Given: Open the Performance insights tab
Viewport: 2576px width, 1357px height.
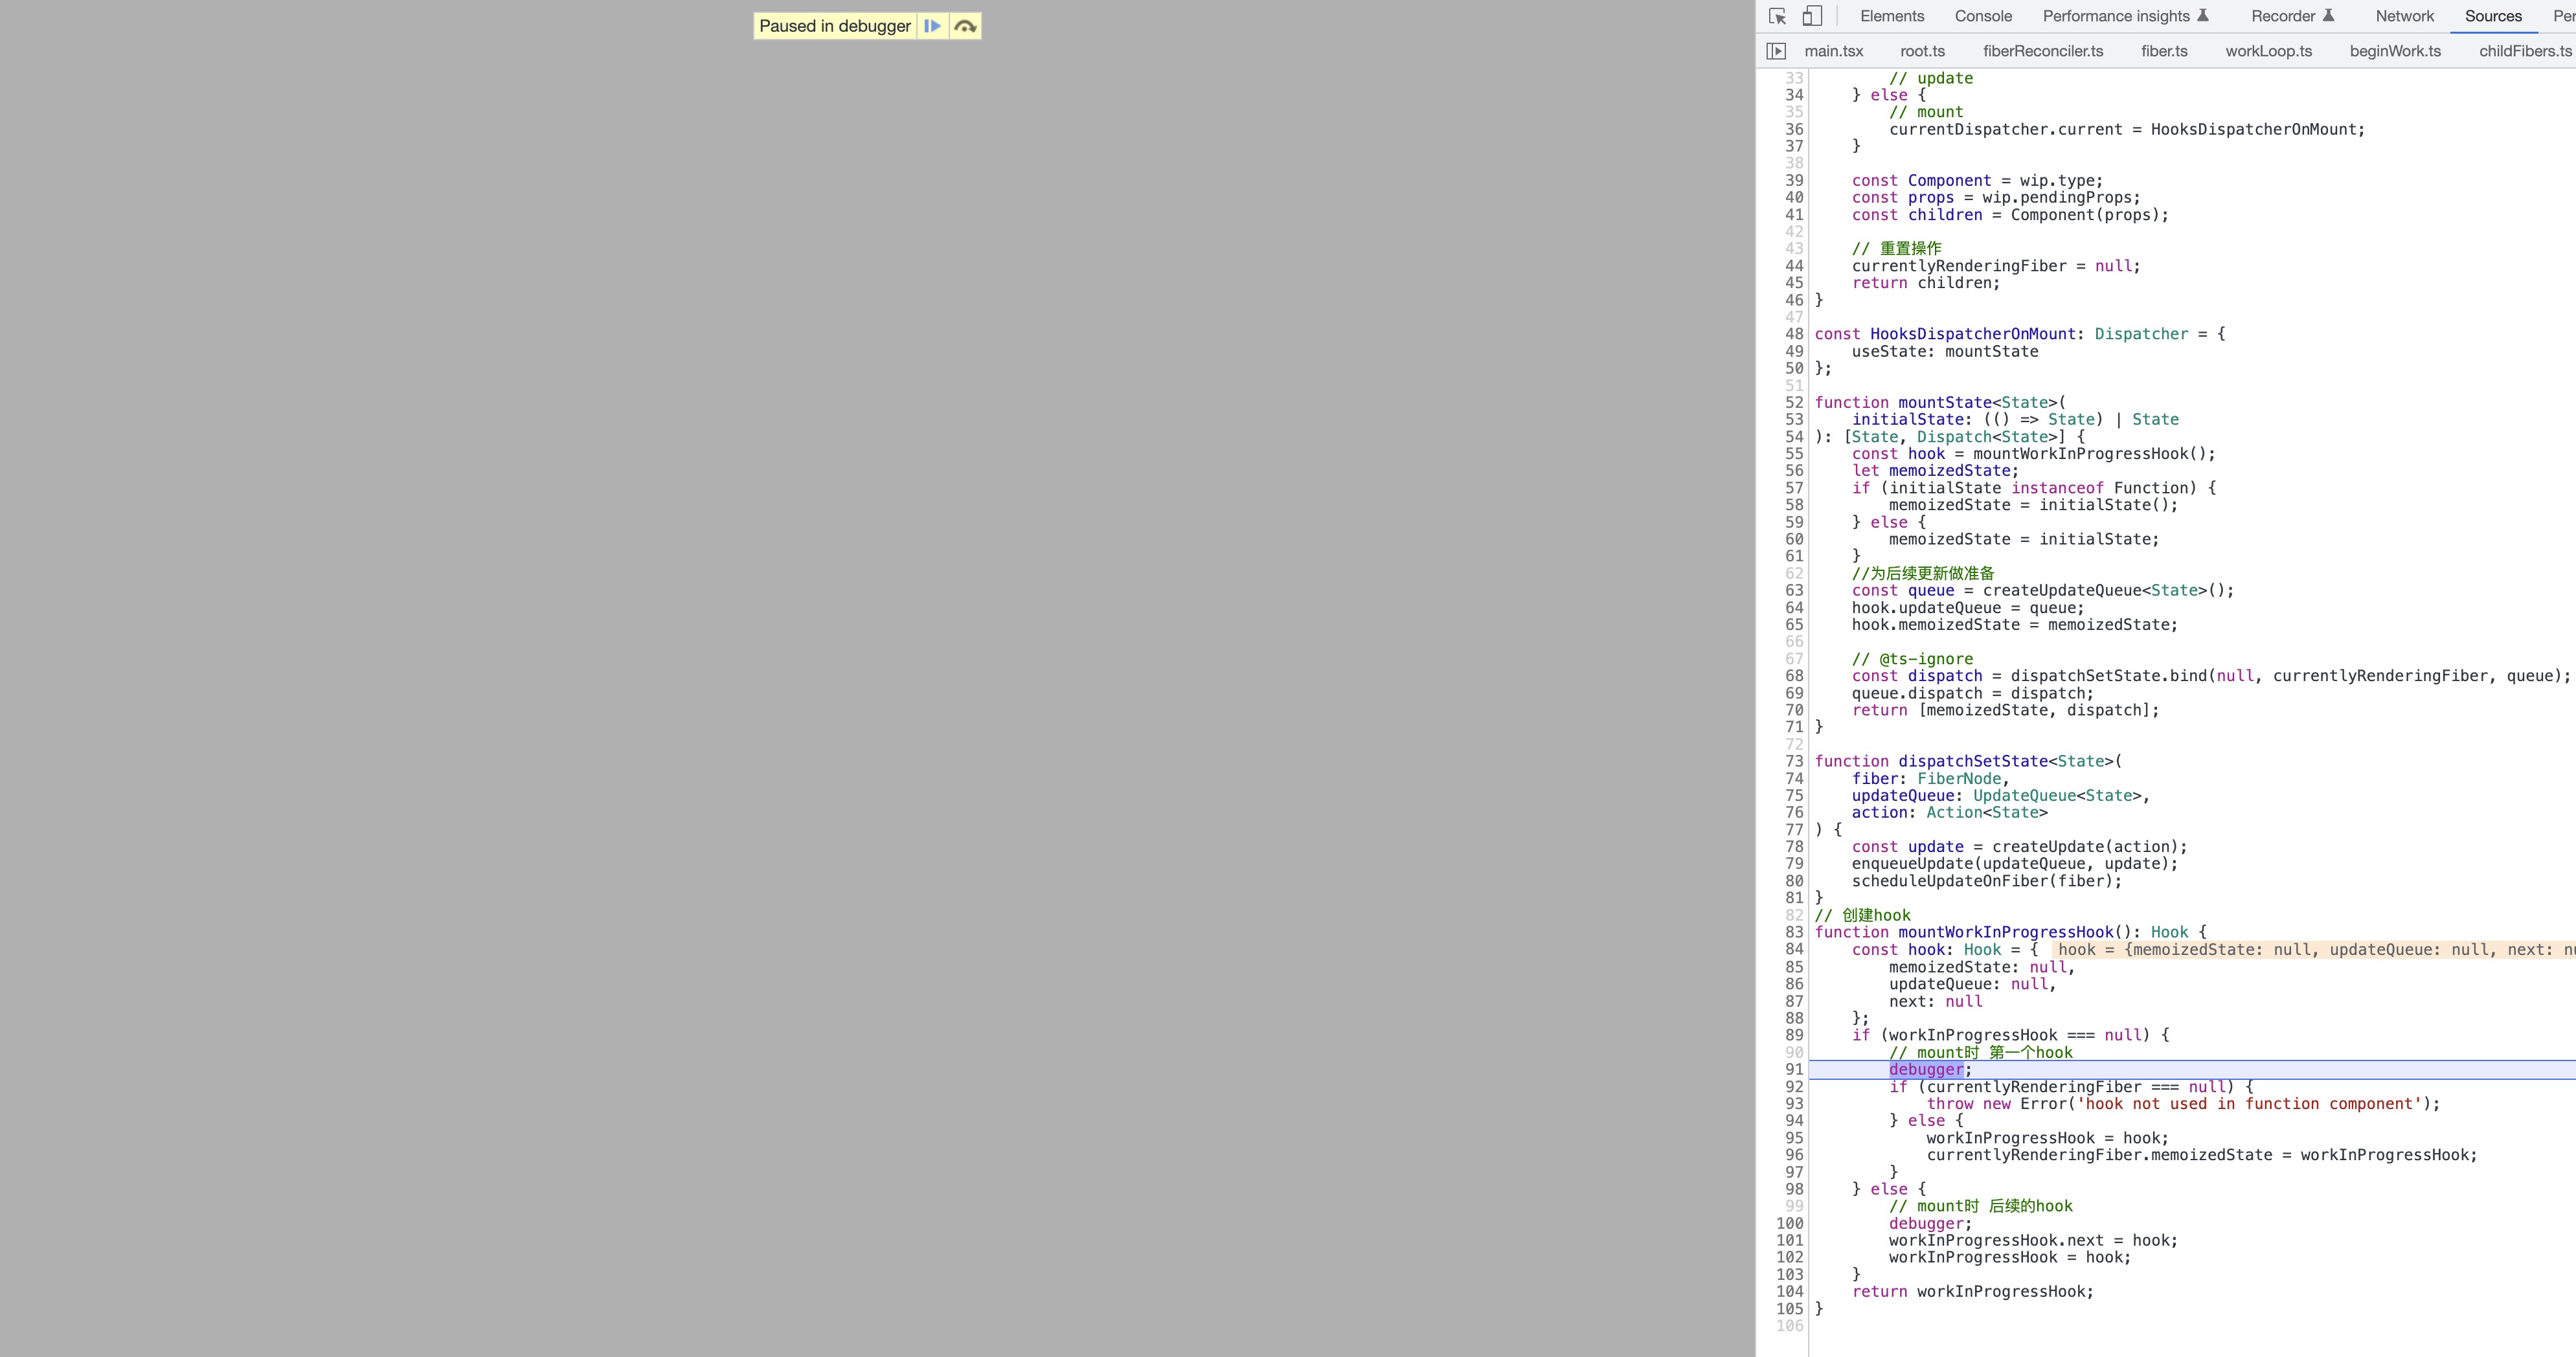Looking at the screenshot, I should tap(2126, 16).
